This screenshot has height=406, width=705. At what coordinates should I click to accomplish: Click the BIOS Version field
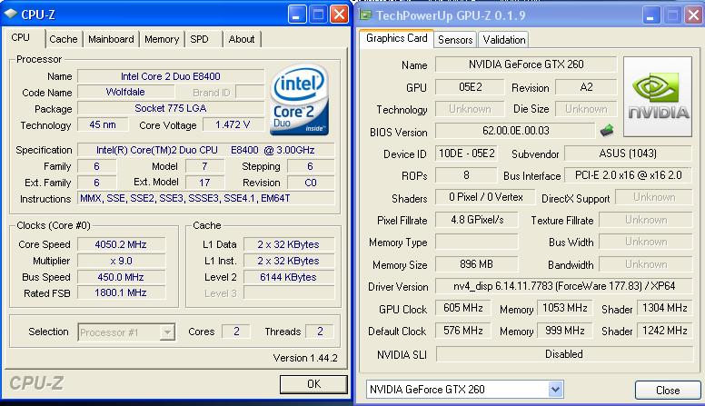[x=516, y=131]
